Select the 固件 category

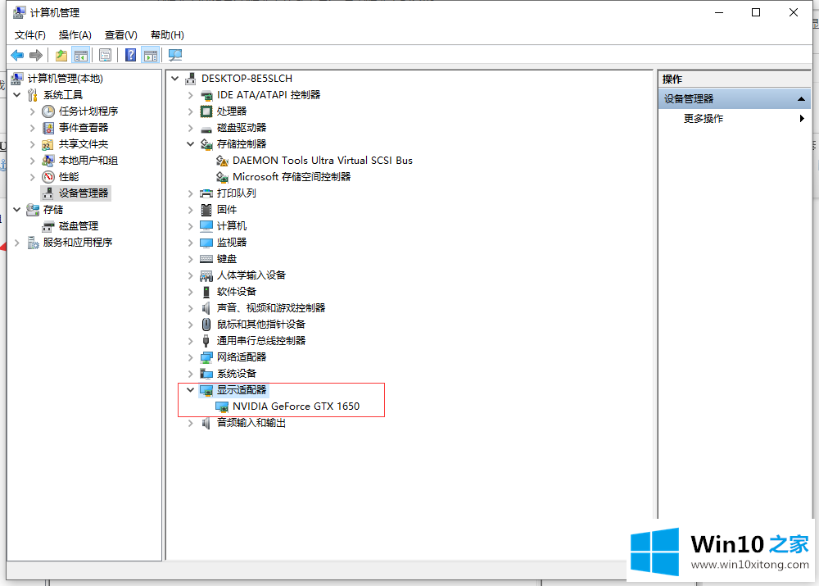coord(227,210)
